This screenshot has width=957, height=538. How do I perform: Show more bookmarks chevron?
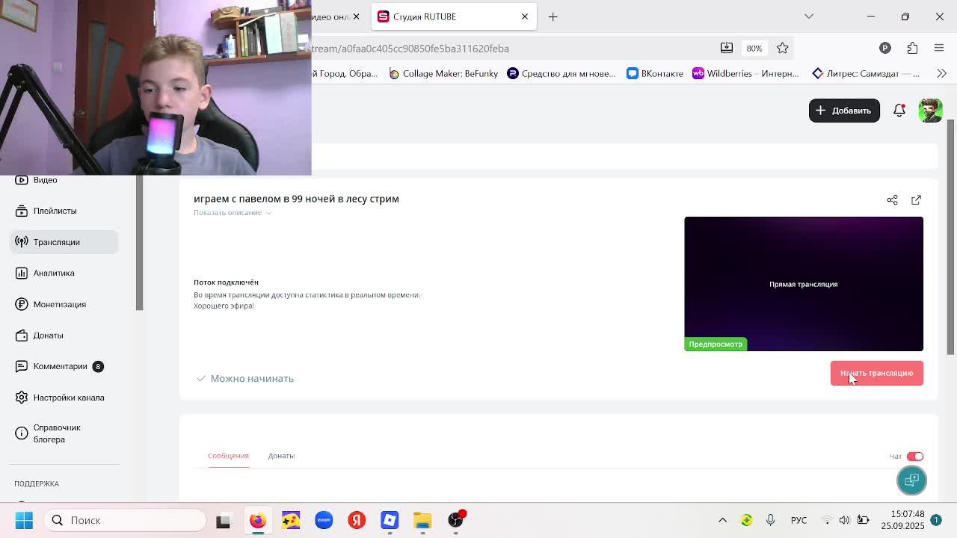[941, 73]
